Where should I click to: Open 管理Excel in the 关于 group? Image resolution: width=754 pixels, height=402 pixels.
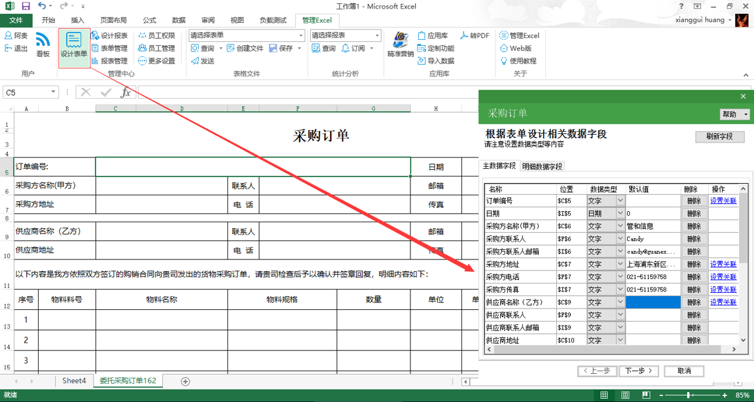[519, 35]
